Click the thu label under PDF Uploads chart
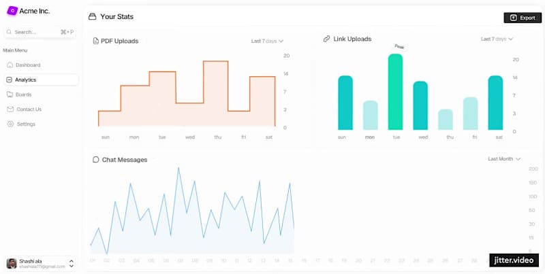Image resolution: width=545 pixels, height=274 pixels. 218,137
